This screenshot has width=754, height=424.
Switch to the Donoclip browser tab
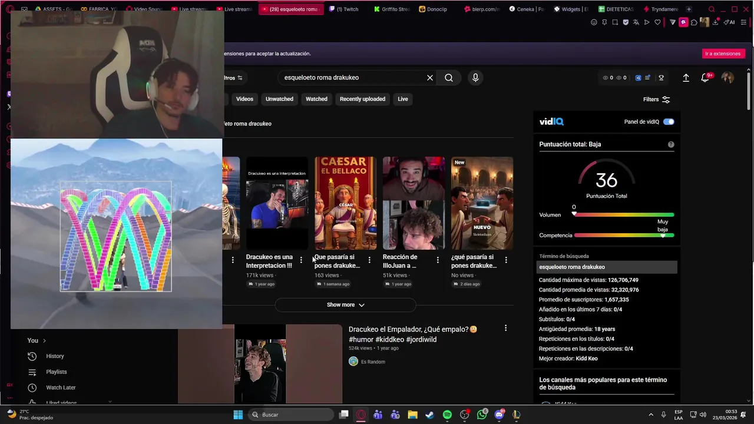[x=436, y=9]
